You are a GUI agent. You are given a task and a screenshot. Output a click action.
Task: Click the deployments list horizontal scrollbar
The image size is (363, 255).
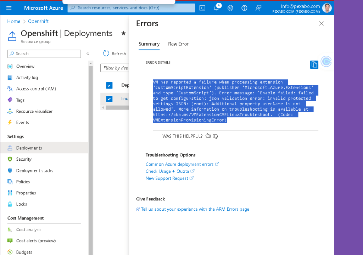(x=117, y=107)
